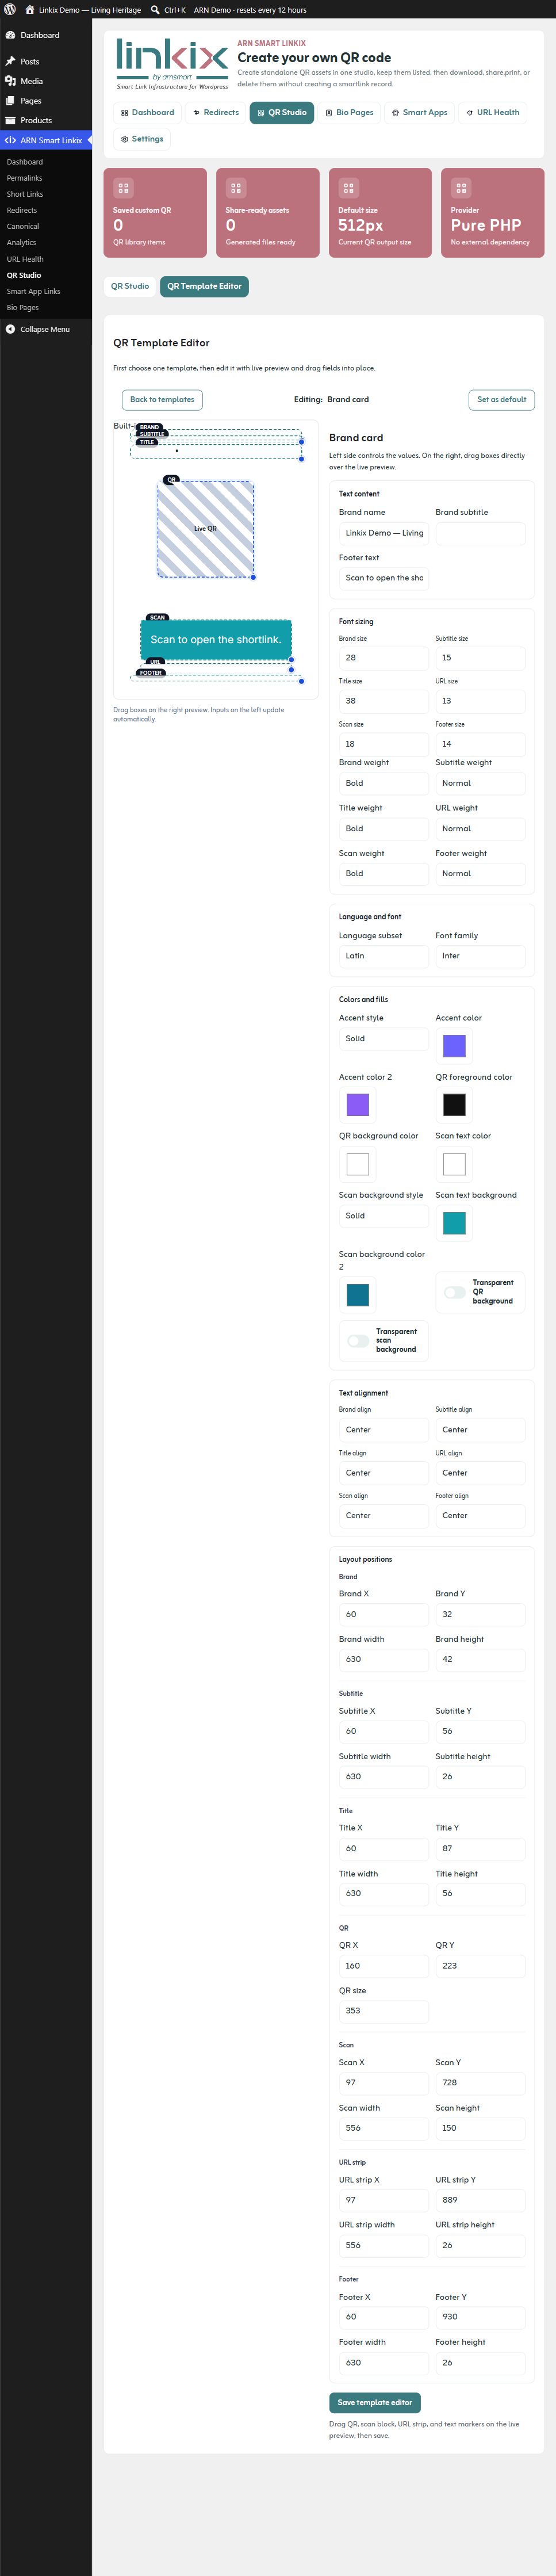
Task: Pick the Accent color swatch
Action: click(454, 1046)
